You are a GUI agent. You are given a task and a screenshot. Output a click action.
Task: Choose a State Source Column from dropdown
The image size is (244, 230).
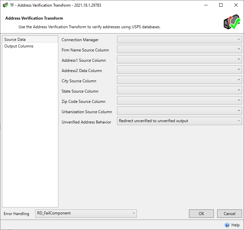[179, 90]
